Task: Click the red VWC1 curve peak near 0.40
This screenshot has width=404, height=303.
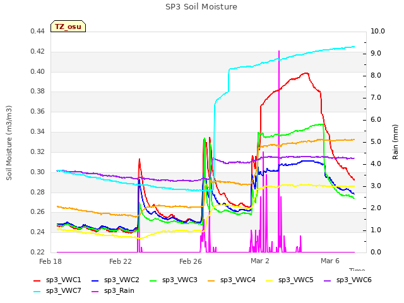Action: [x=306, y=73]
